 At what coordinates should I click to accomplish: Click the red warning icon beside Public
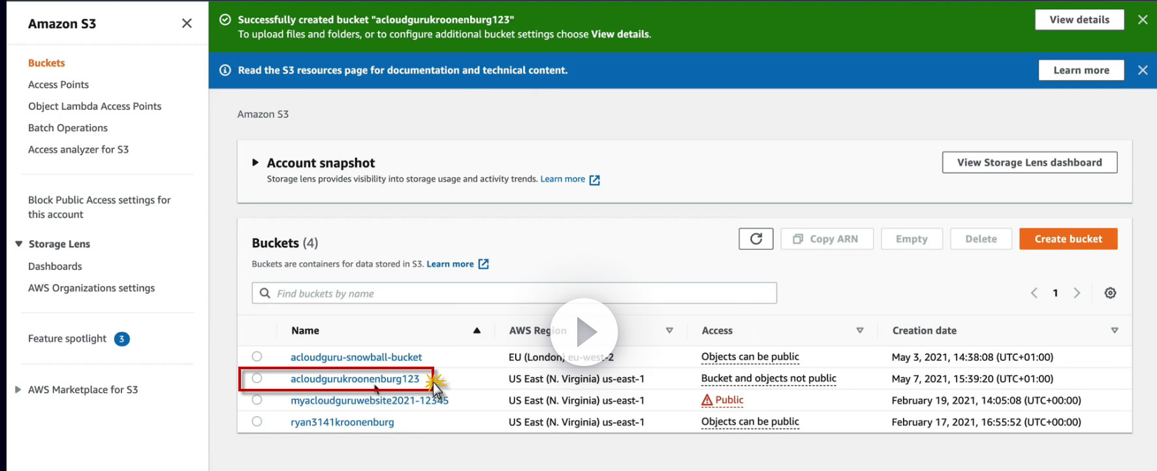point(707,400)
